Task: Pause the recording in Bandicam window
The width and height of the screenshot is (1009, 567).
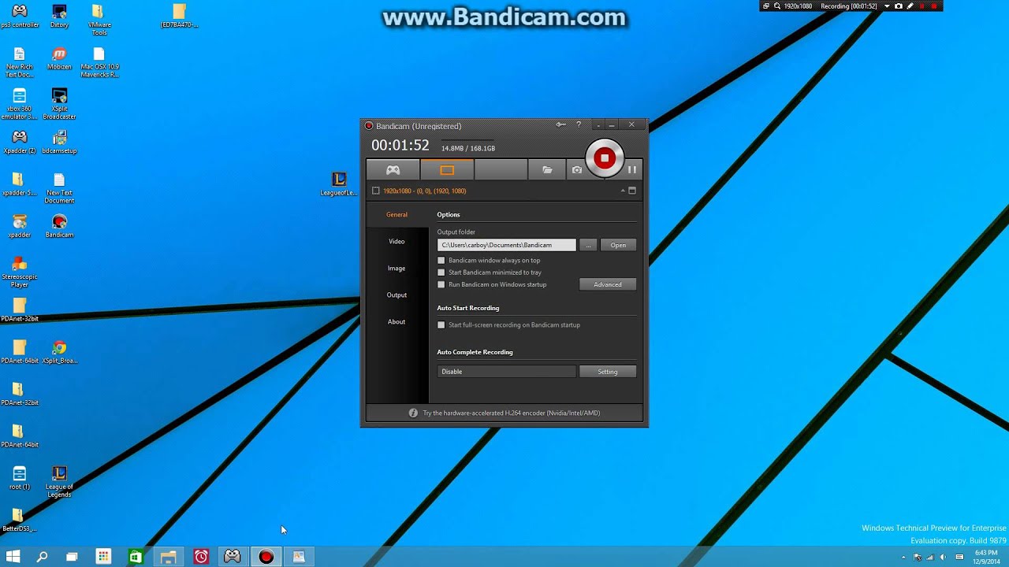Action: (632, 169)
